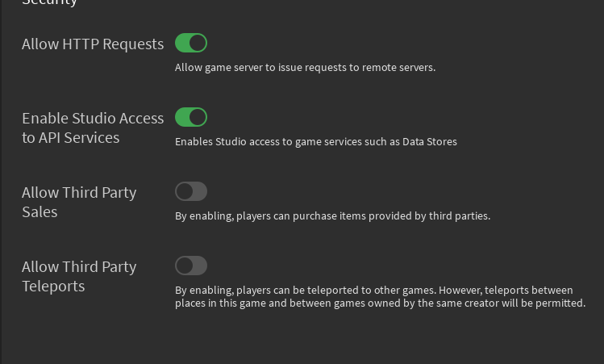Click first line of teleports description

(x=373, y=290)
